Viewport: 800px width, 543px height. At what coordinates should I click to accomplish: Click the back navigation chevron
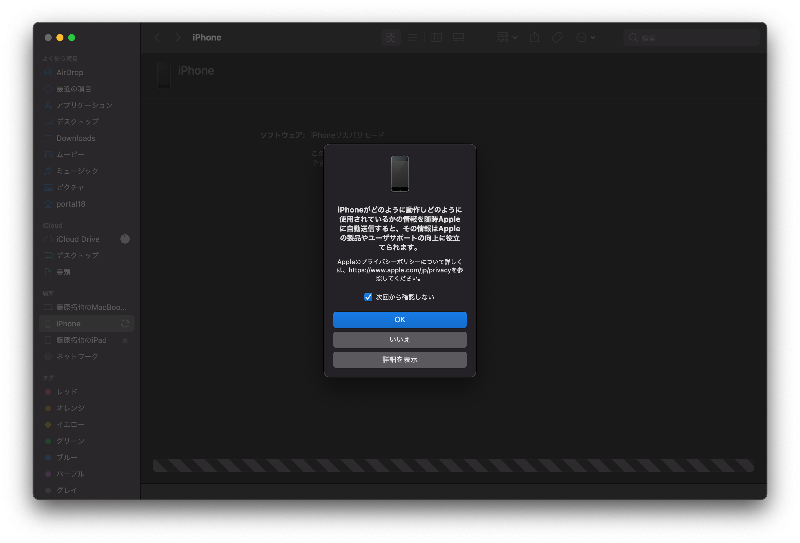(157, 38)
